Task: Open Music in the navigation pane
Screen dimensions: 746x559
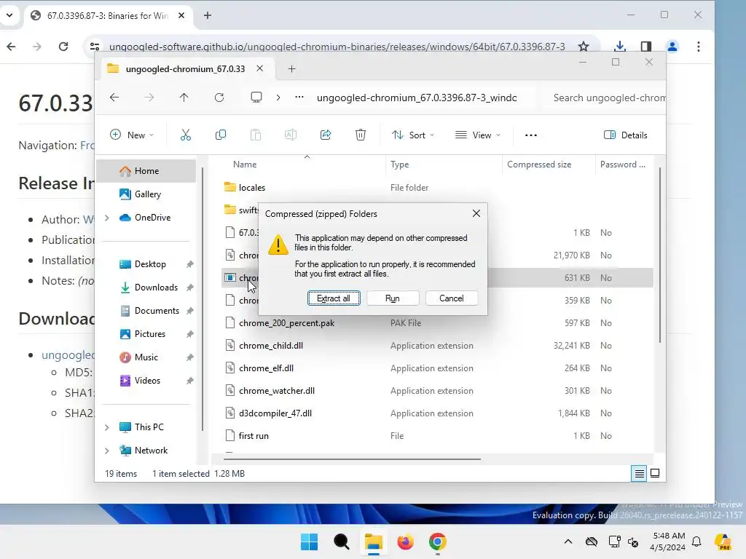Action: click(x=146, y=357)
